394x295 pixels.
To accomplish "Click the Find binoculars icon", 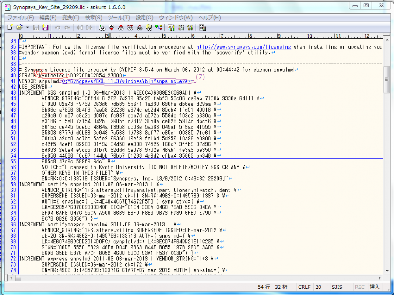I will click(102, 27).
